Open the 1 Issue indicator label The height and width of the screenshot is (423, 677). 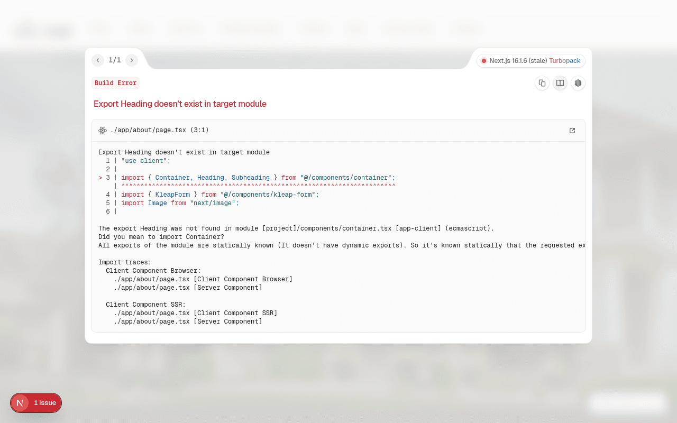pos(45,403)
